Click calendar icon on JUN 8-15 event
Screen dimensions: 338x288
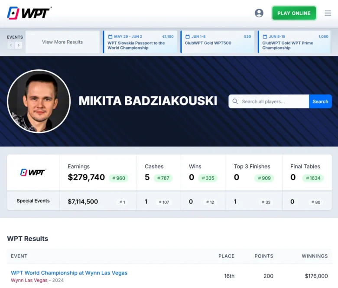click(x=265, y=36)
